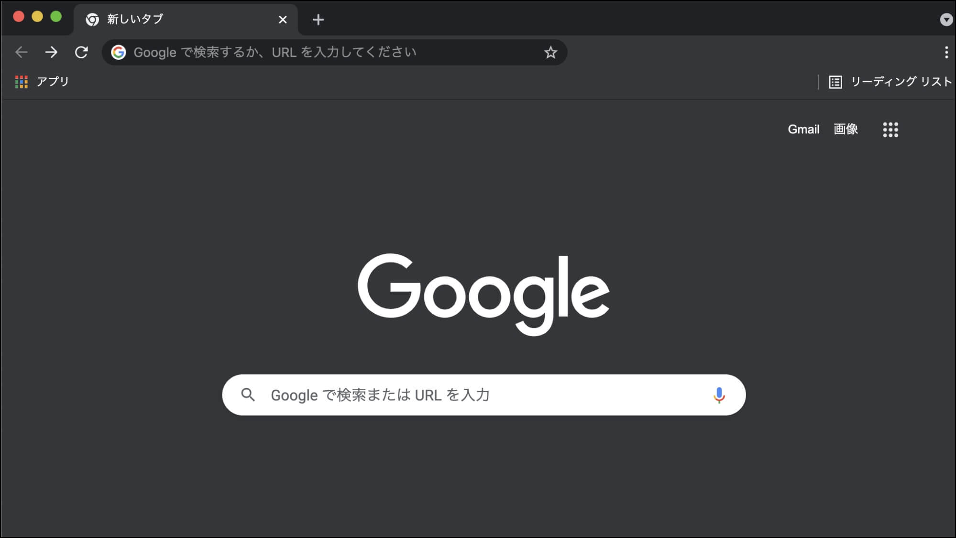This screenshot has height=538, width=956.
Task: Open the アプリ bookmarks shortcut
Action: [42, 82]
